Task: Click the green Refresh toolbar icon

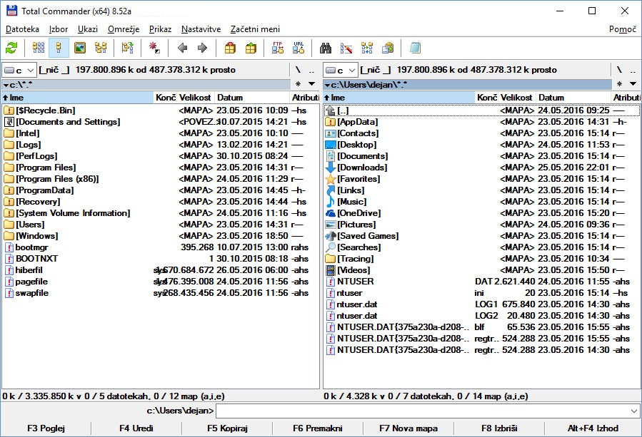Action: click(11, 48)
